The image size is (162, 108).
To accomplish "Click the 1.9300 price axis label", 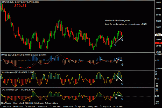I will click(158, 52).
